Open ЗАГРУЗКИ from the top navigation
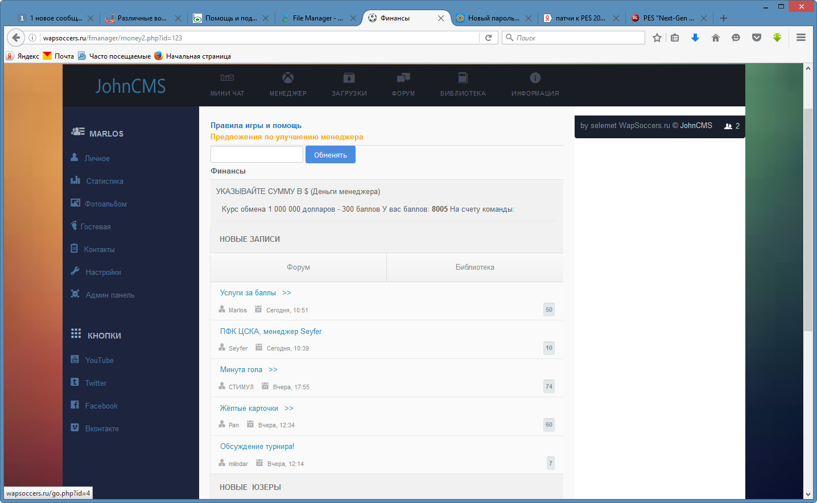The image size is (817, 503). [349, 85]
